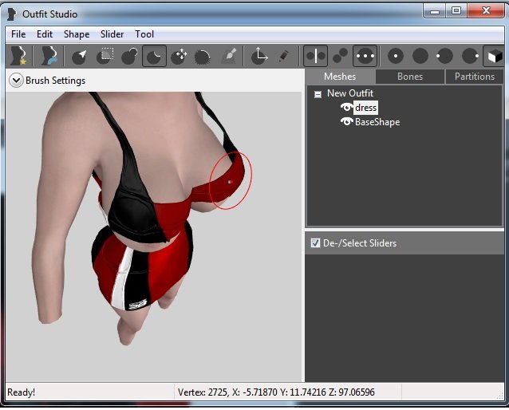Click the New Project toolbar icon

coord(18,56)
